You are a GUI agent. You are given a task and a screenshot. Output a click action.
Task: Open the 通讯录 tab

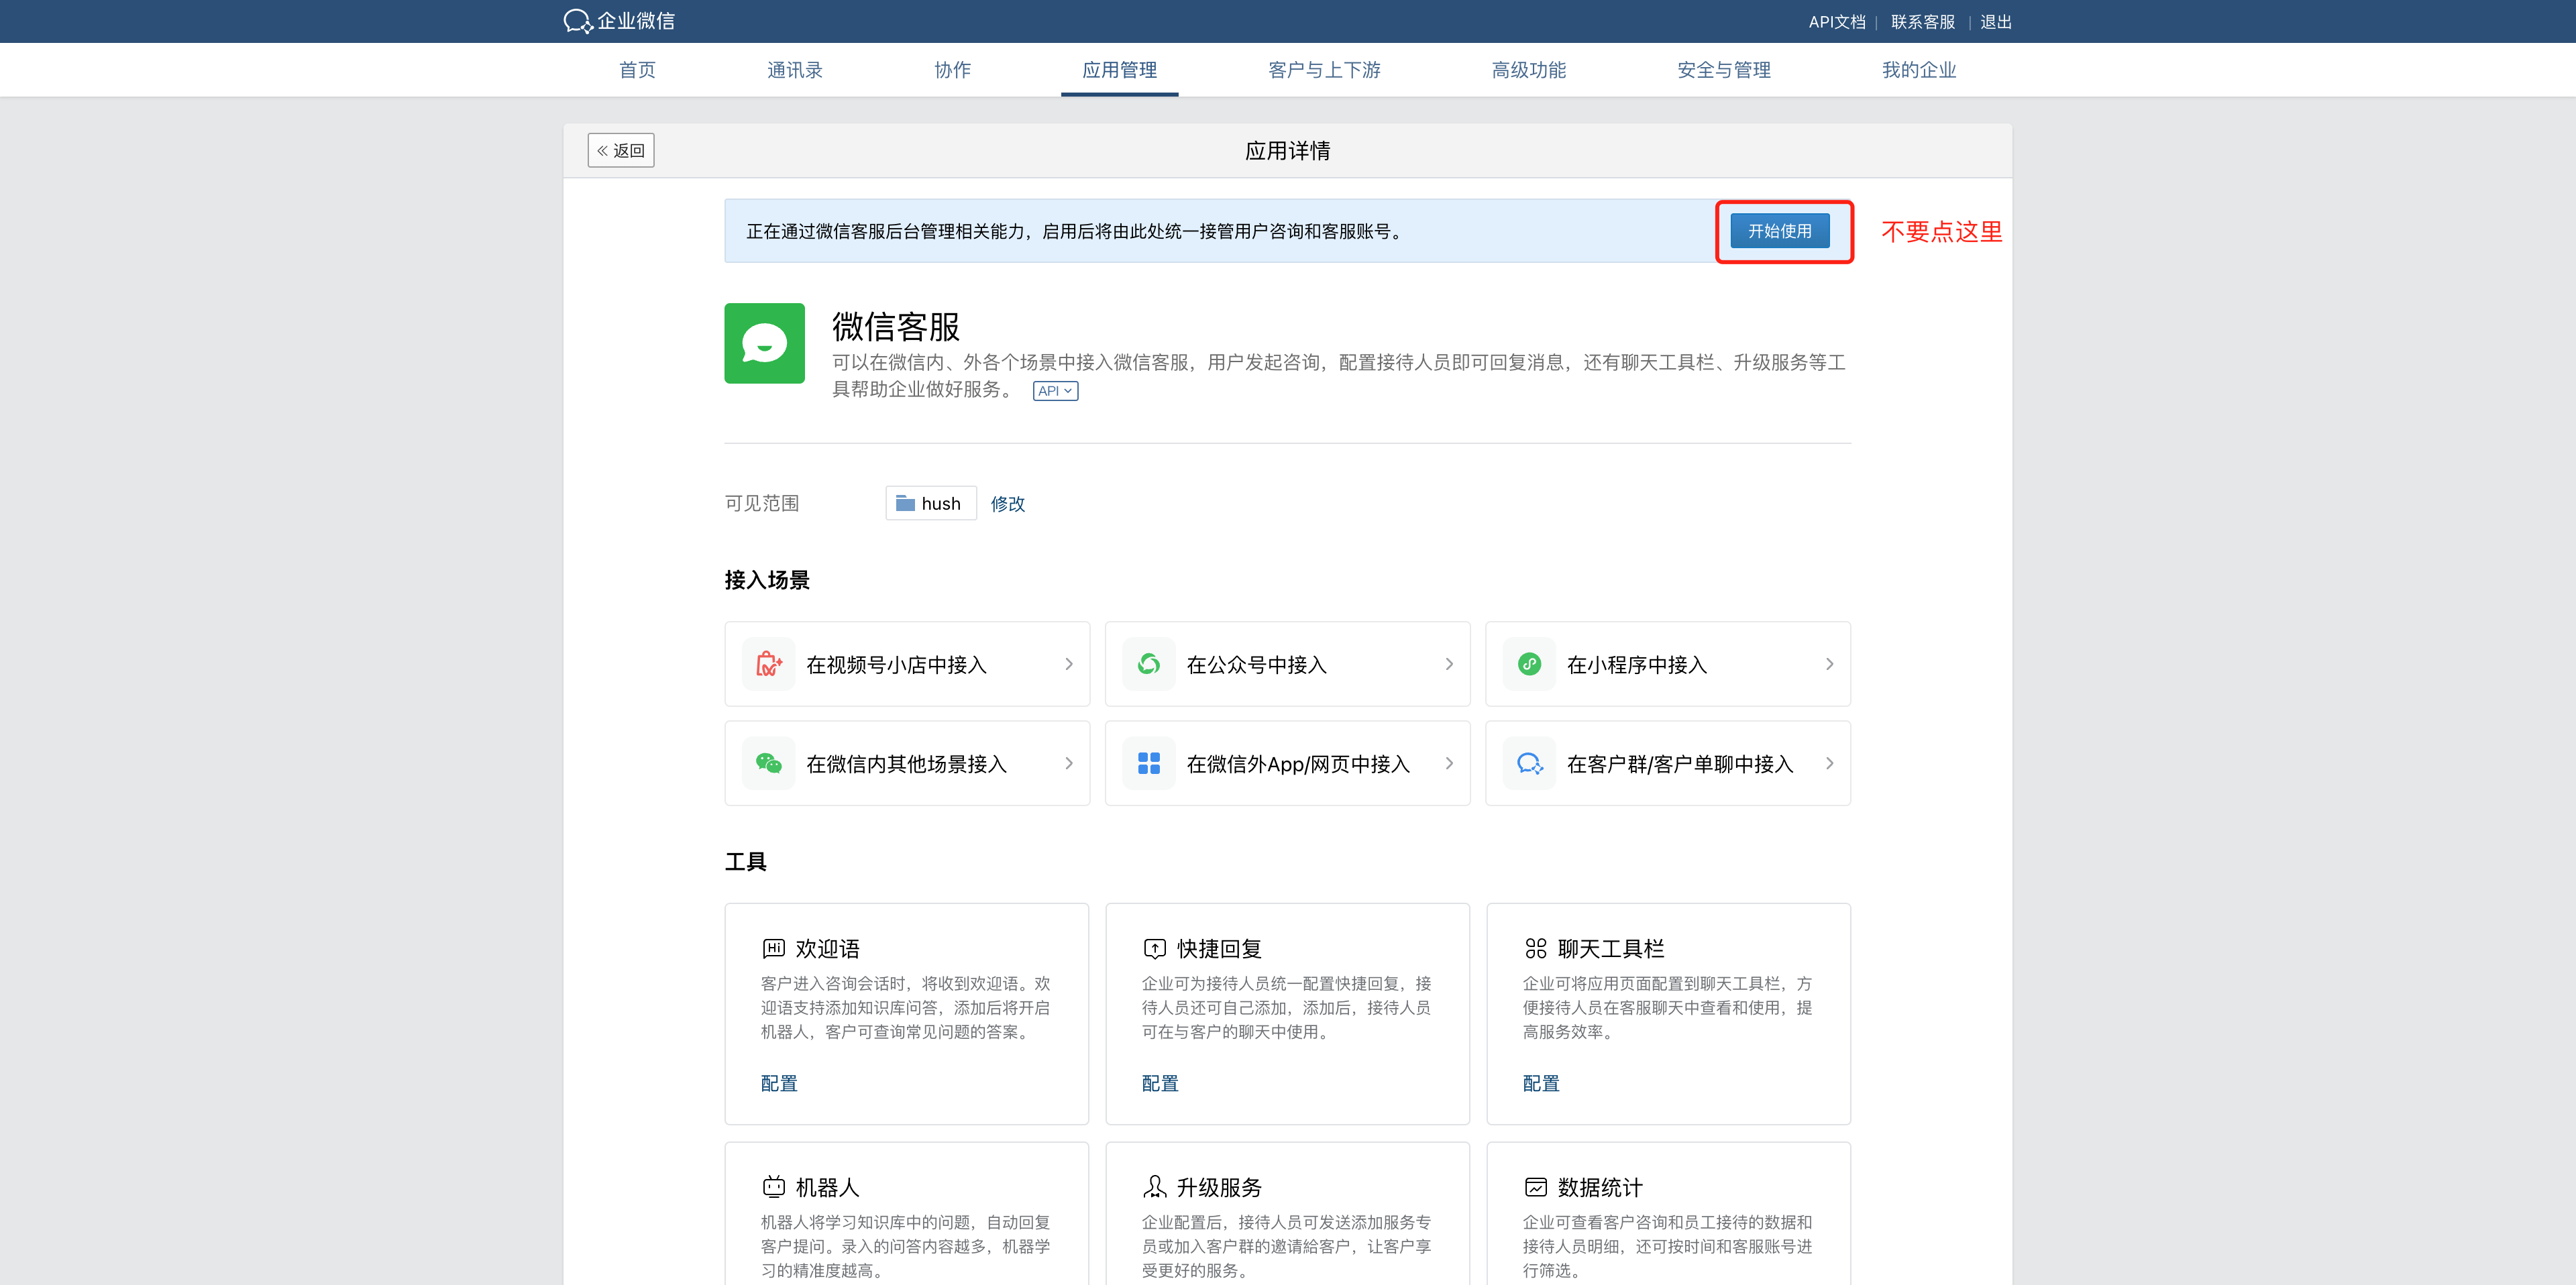795,70
